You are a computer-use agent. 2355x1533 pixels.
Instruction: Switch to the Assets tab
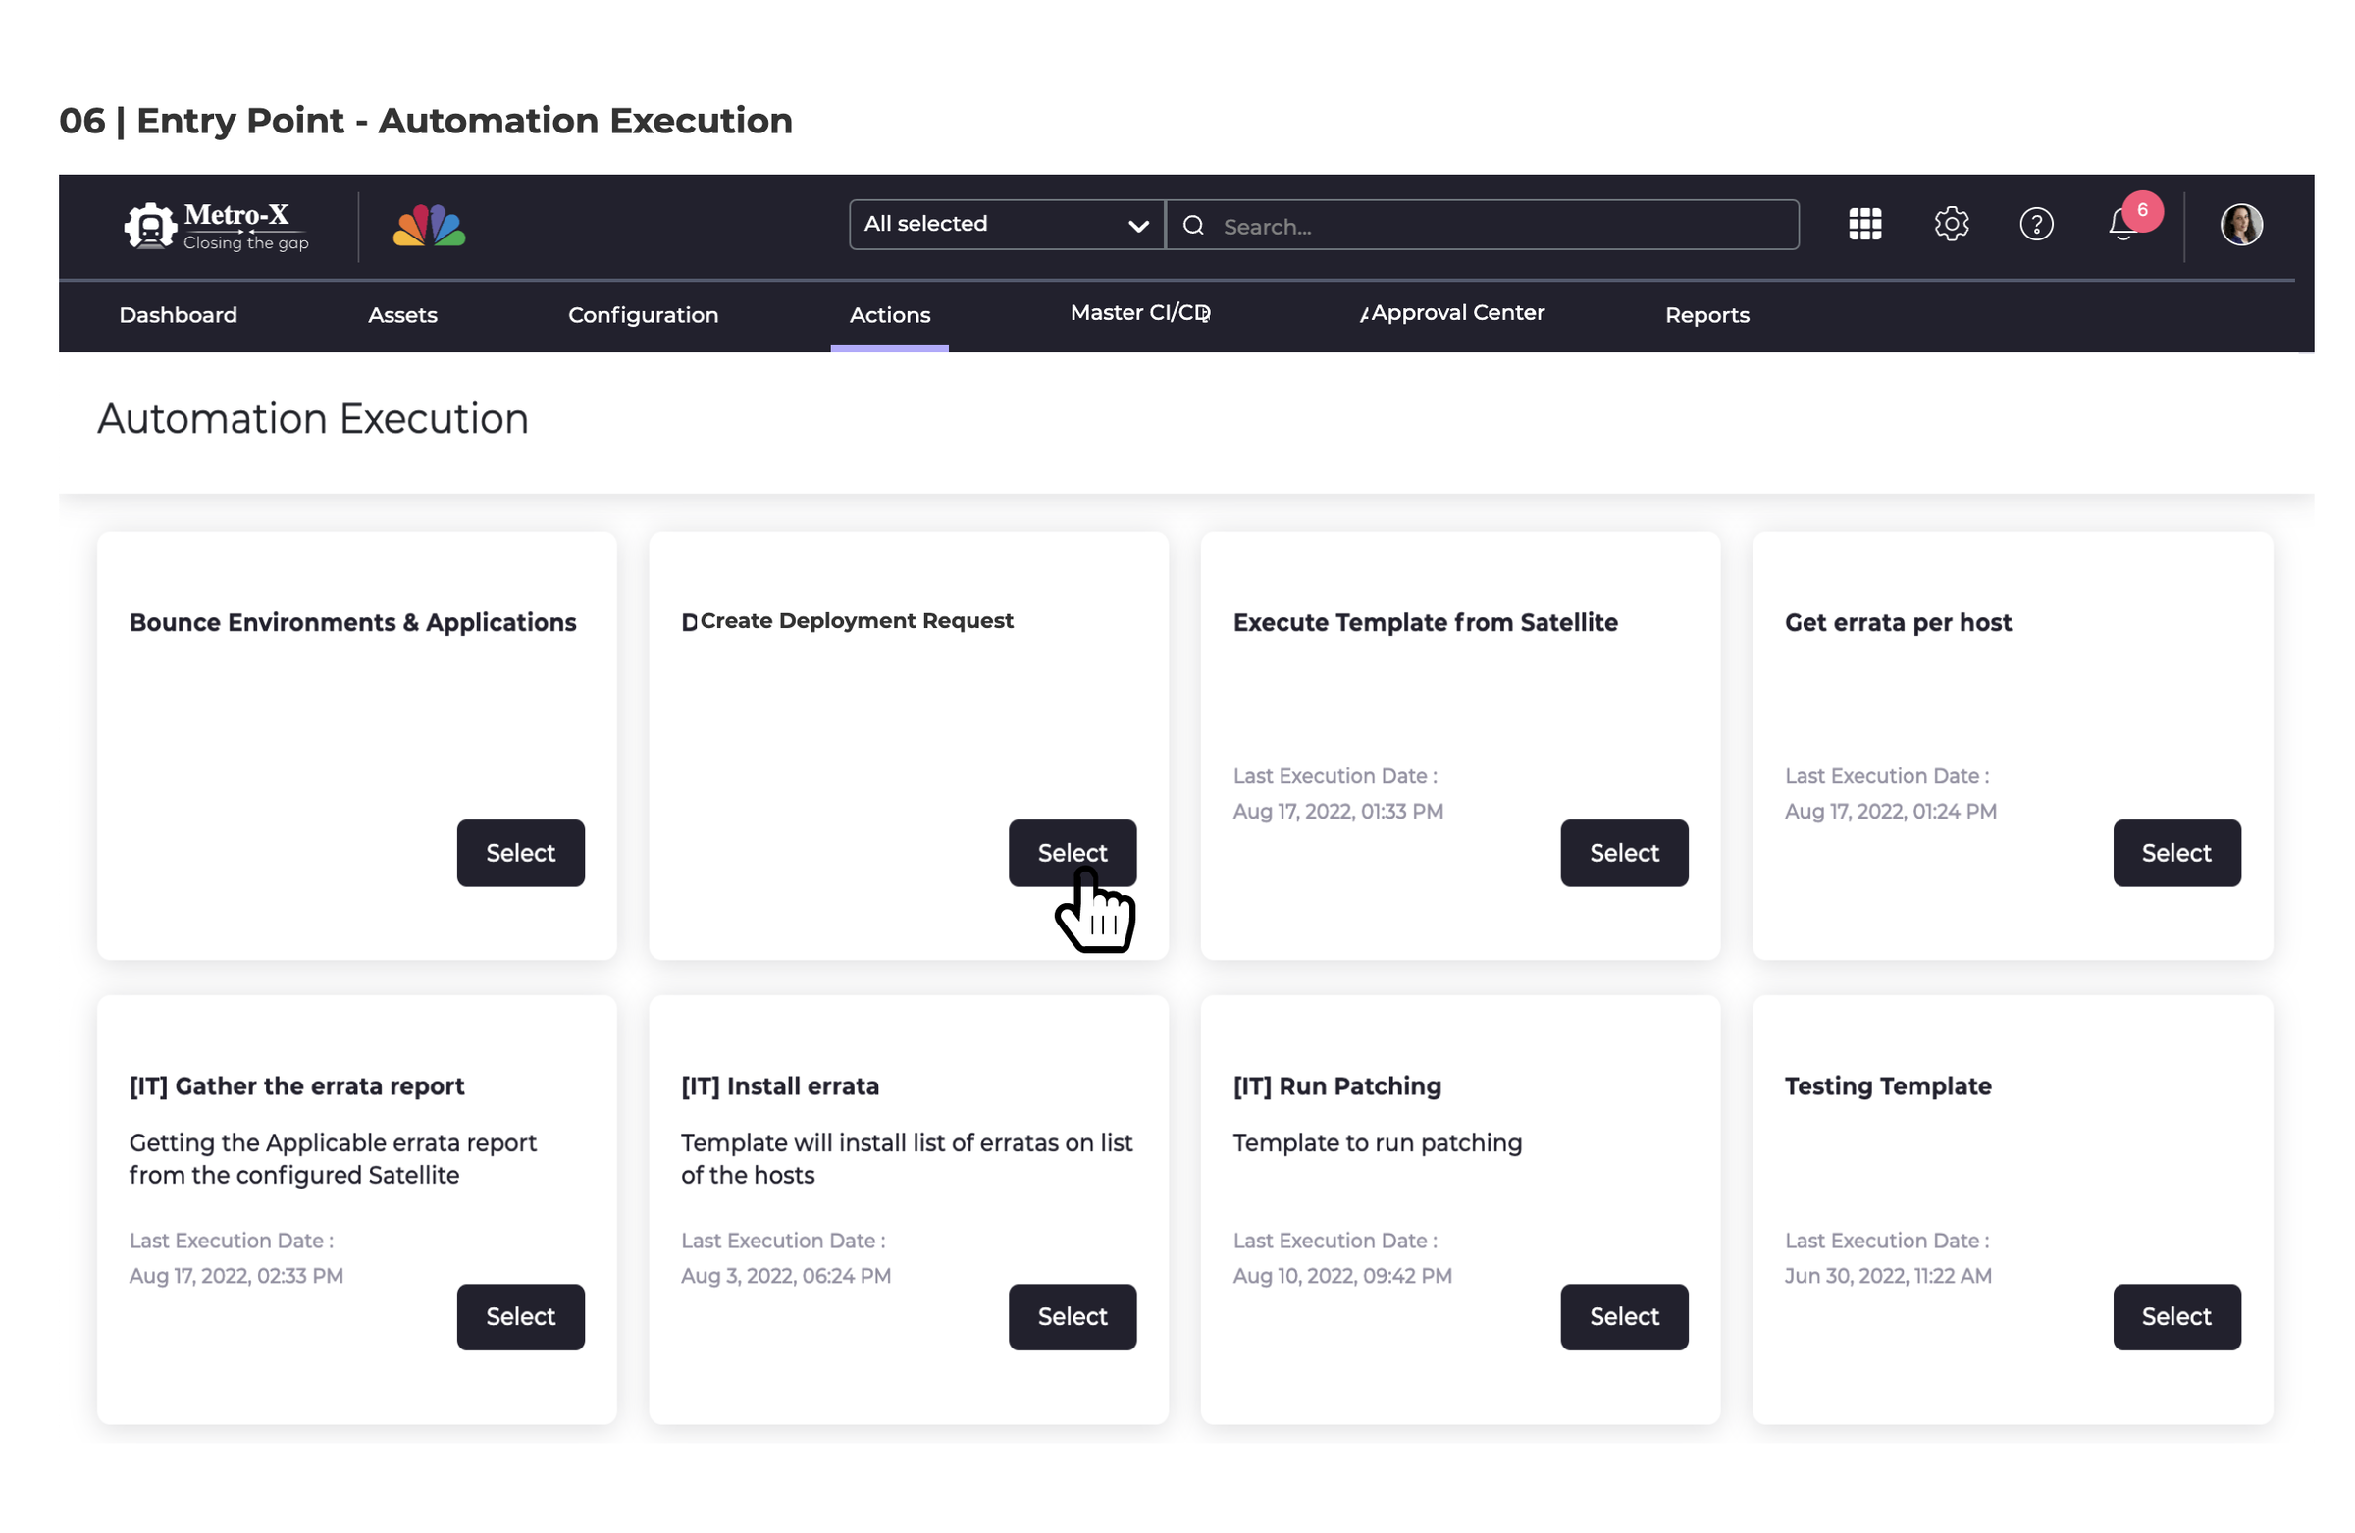(401, 315)
